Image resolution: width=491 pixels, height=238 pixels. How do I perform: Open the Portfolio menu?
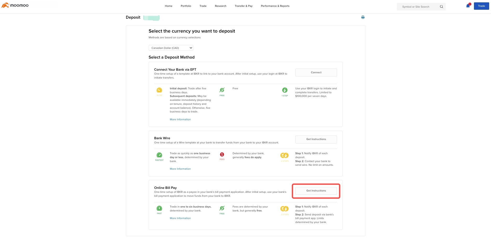pyautogui.click(x=186, y=6)
